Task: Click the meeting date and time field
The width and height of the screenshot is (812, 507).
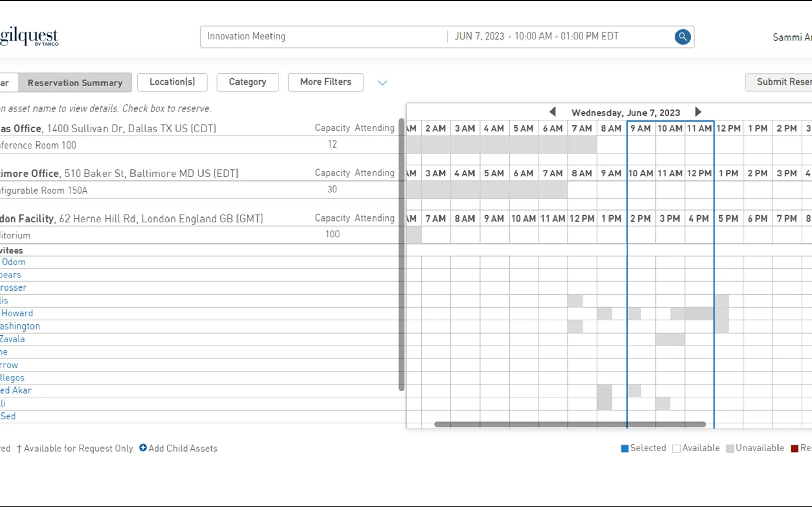Action: (x=536, y=37)
